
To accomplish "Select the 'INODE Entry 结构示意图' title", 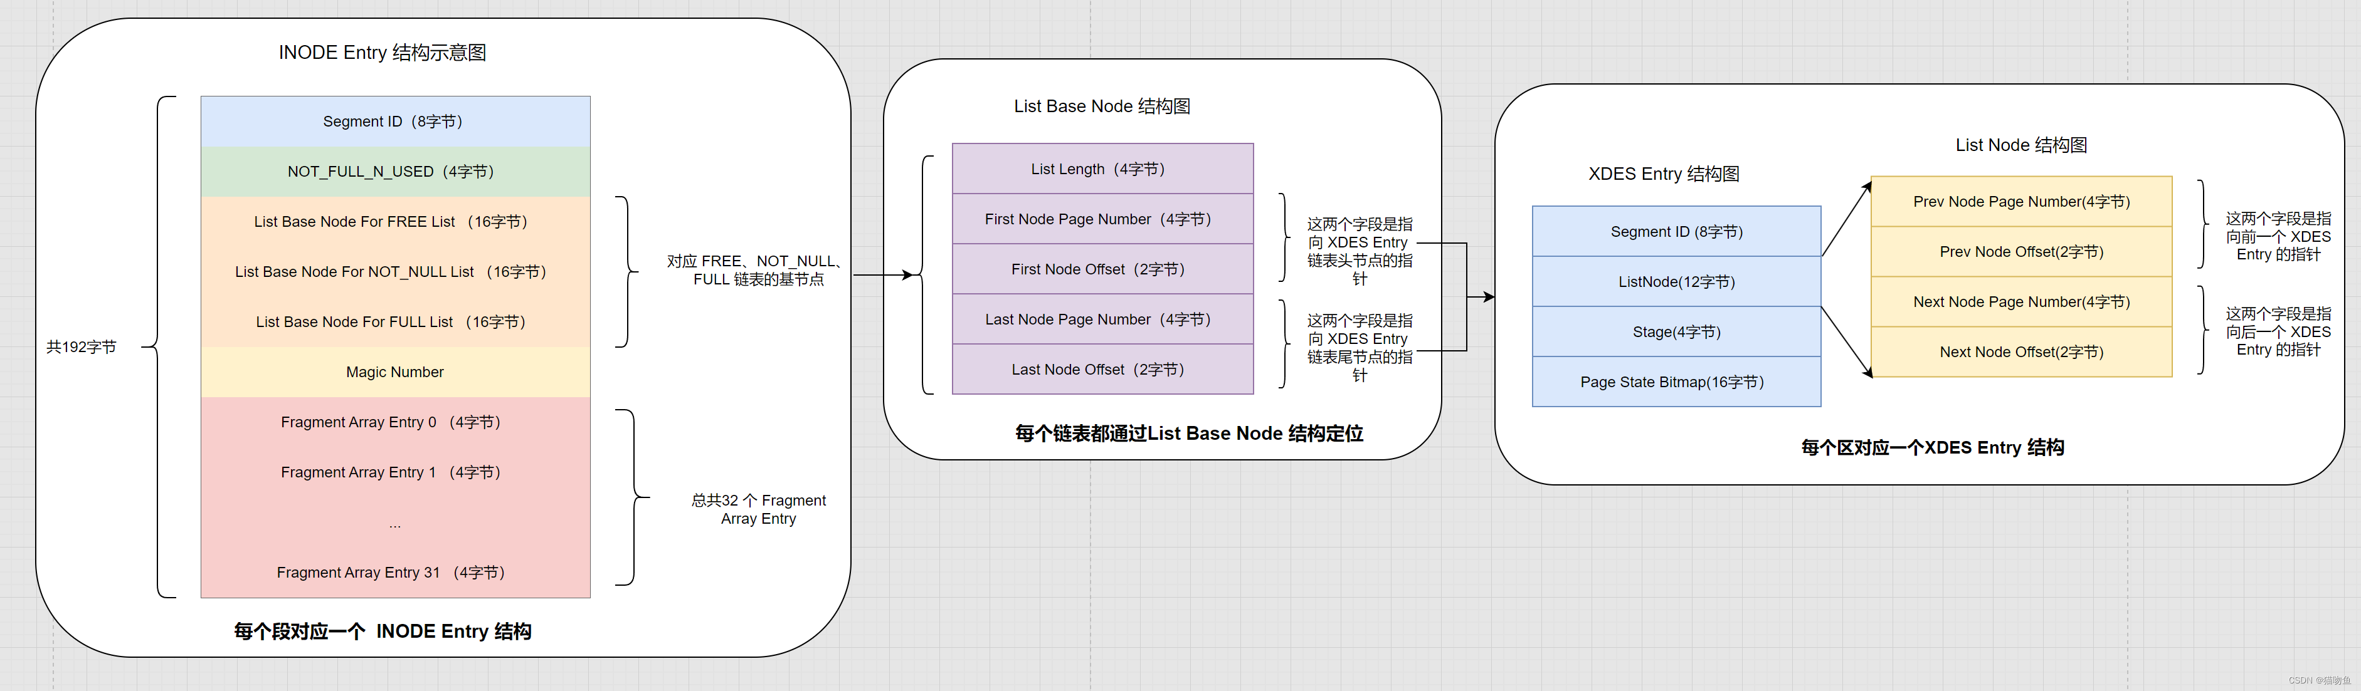I will point(382,53).
